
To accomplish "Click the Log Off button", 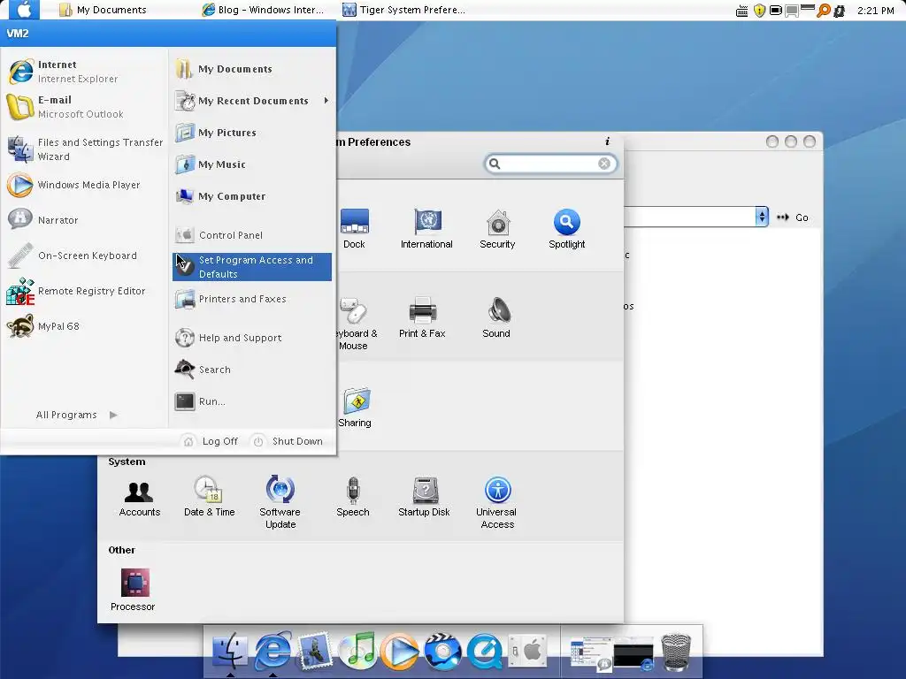I will click(x=211, y=441).
